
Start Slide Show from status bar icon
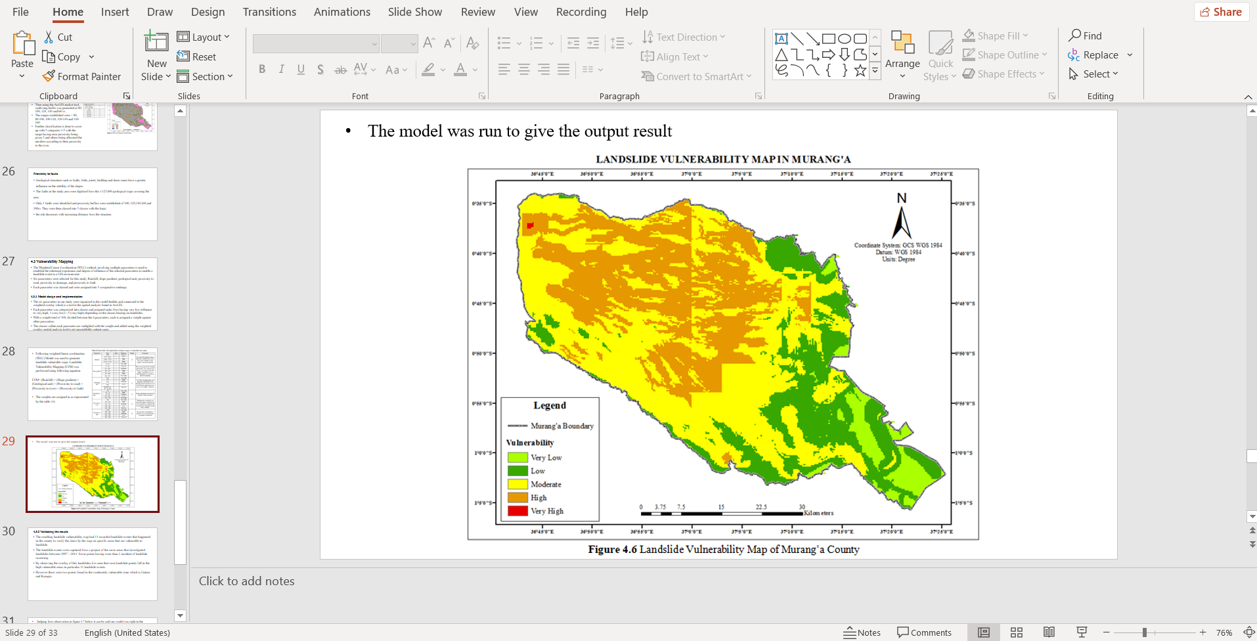[1082, 632]
